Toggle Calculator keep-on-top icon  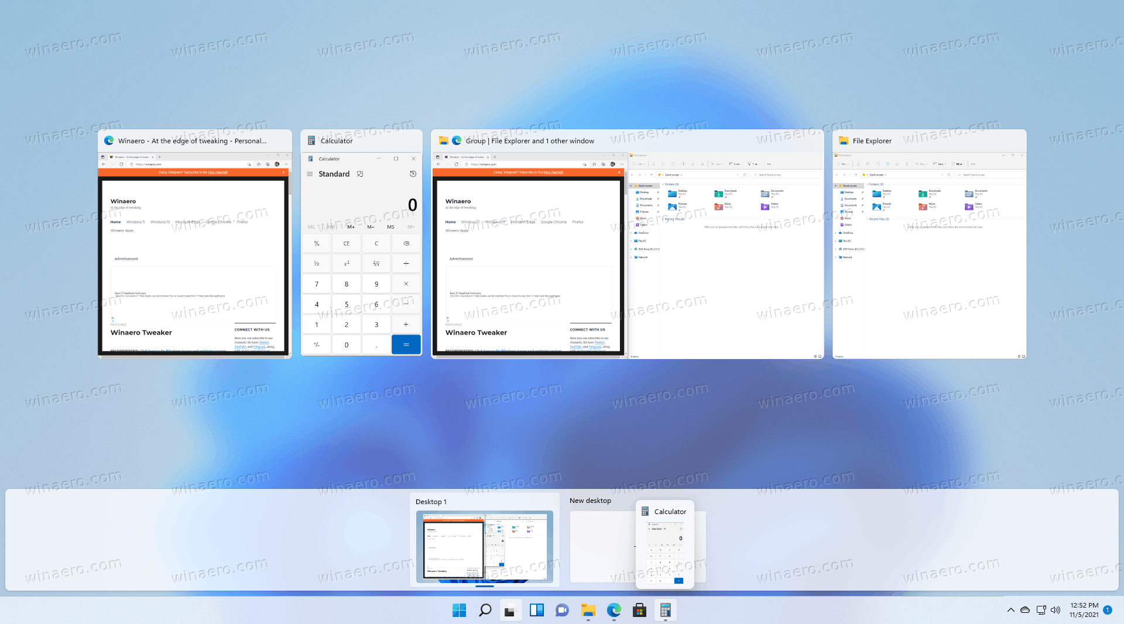click(360, 174)
